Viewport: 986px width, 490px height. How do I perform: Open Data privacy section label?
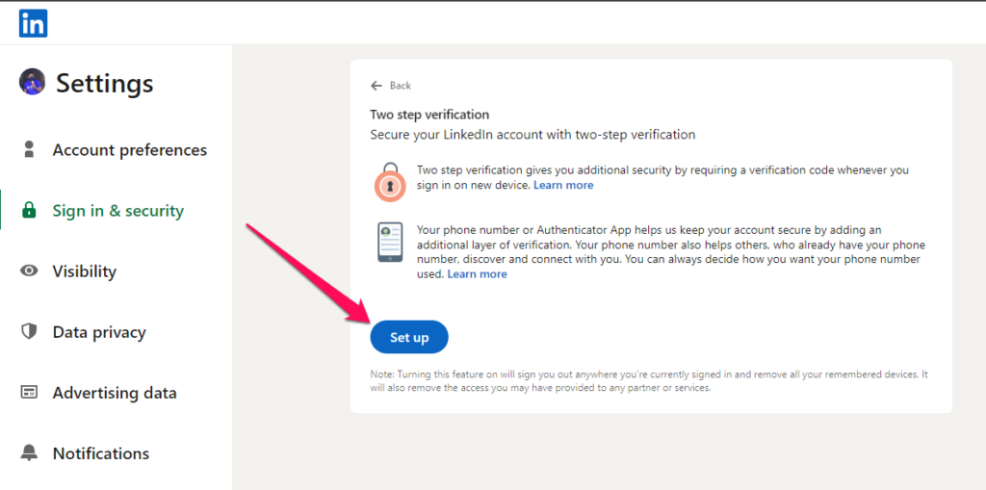tap(99, 332)
